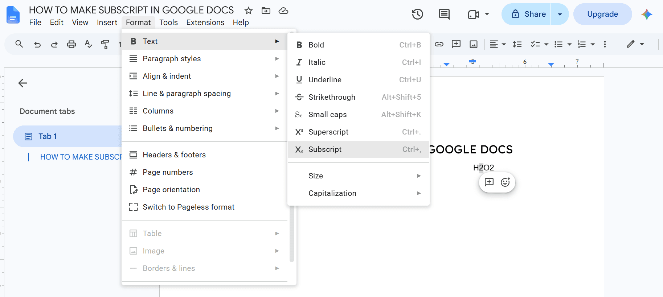This screenshot has height=297, width=663.
Task: Open the Google Docs home icon
Action: pyautogui.click(x=13, y=15)
